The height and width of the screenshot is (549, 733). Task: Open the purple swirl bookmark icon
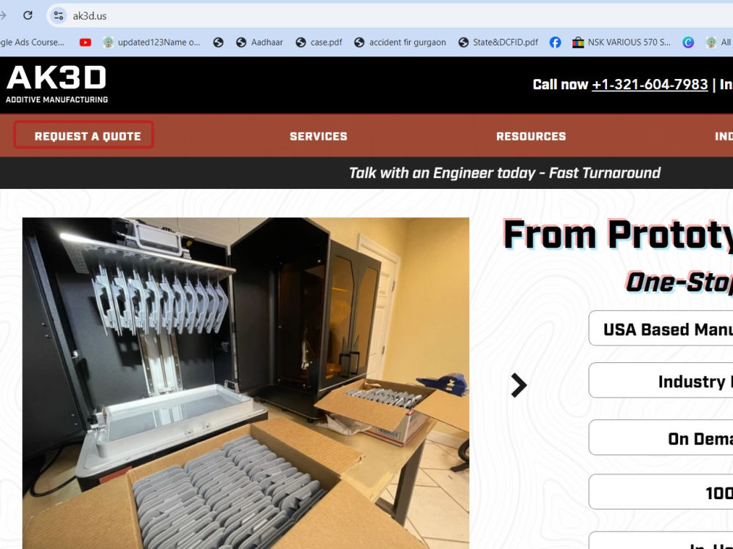[x=688, y=42]
